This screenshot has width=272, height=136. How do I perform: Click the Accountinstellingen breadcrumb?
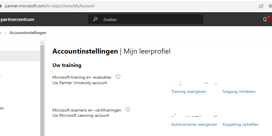click(28, 33)
